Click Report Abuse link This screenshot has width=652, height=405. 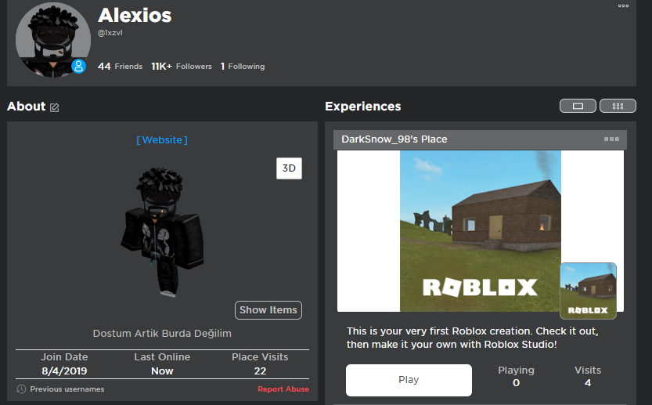pos(283,389)
